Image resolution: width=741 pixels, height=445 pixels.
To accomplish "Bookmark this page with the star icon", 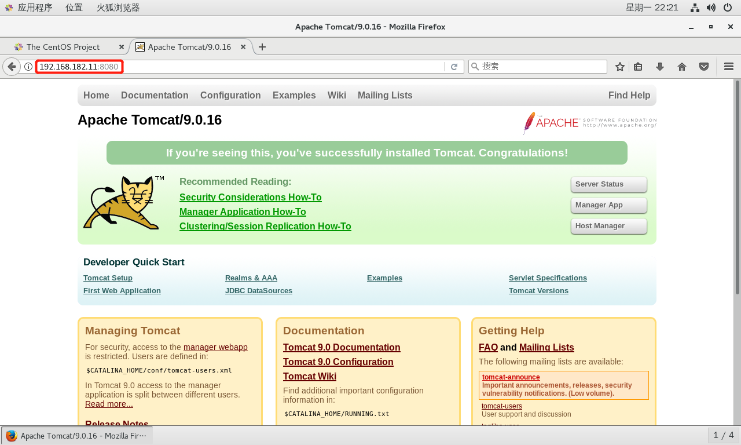I will [x=620, y=67].
